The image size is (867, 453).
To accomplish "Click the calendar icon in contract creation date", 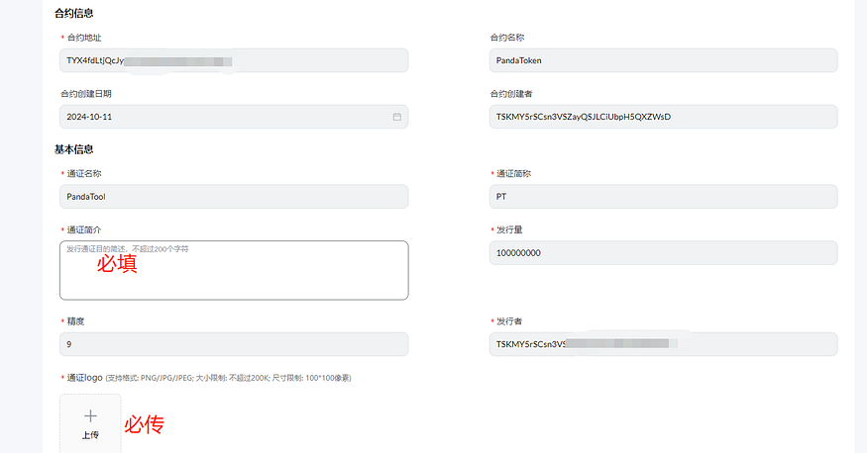I will tap(397, 117).
